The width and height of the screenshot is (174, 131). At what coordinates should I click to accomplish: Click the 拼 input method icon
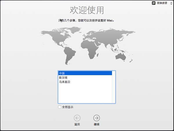pos(154,3)
